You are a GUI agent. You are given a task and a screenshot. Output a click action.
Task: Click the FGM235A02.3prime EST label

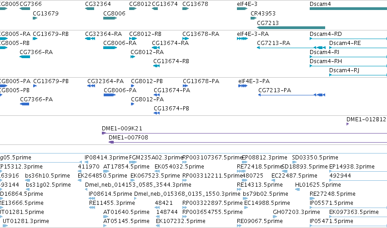coord(156,158)
